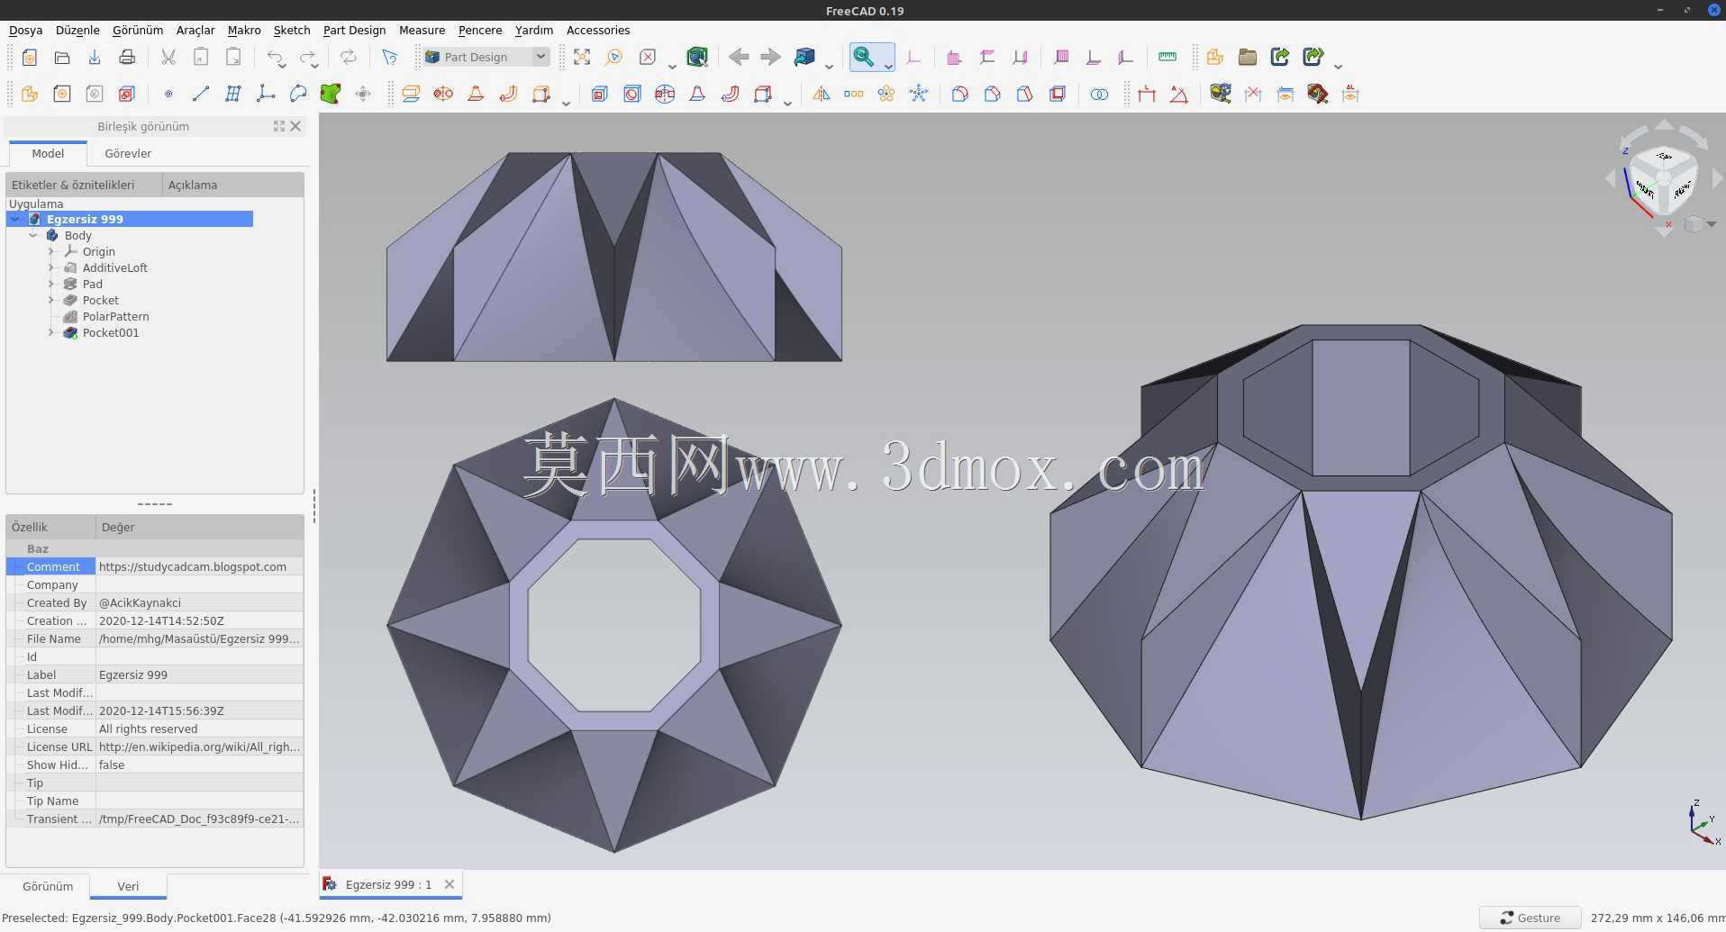Close the Egzersiz 999 : 1 document tab
Viewport: 1726px width, 932px height.
[450, 884]
